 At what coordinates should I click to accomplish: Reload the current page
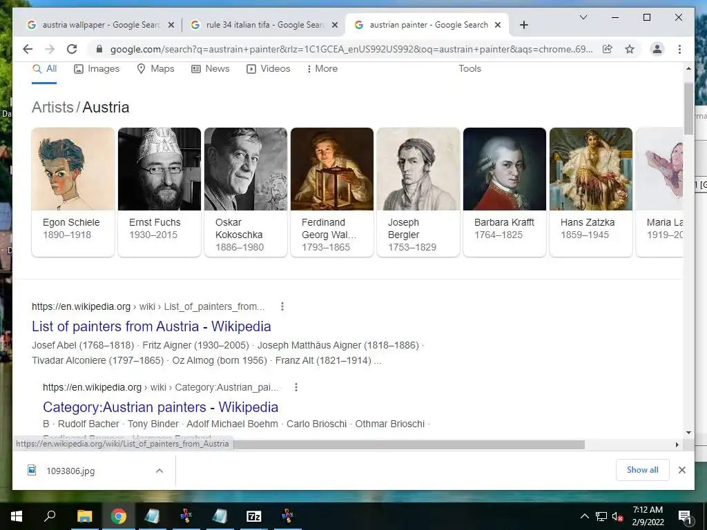pyautogui.click(x=72, y=49)
